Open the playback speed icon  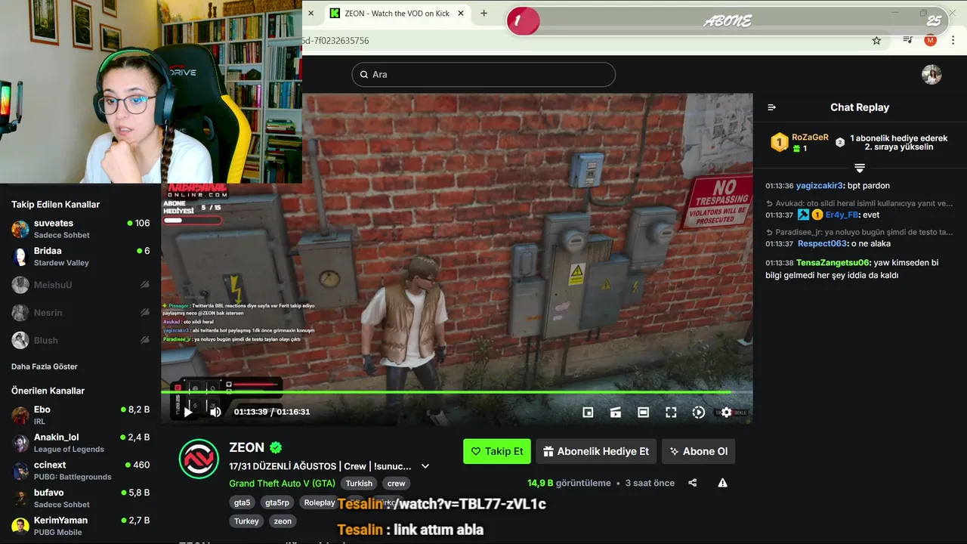699,412
